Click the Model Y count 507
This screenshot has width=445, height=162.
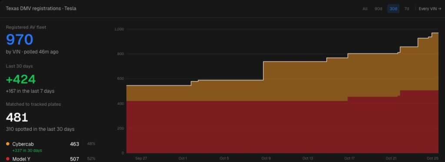(74, 159)
